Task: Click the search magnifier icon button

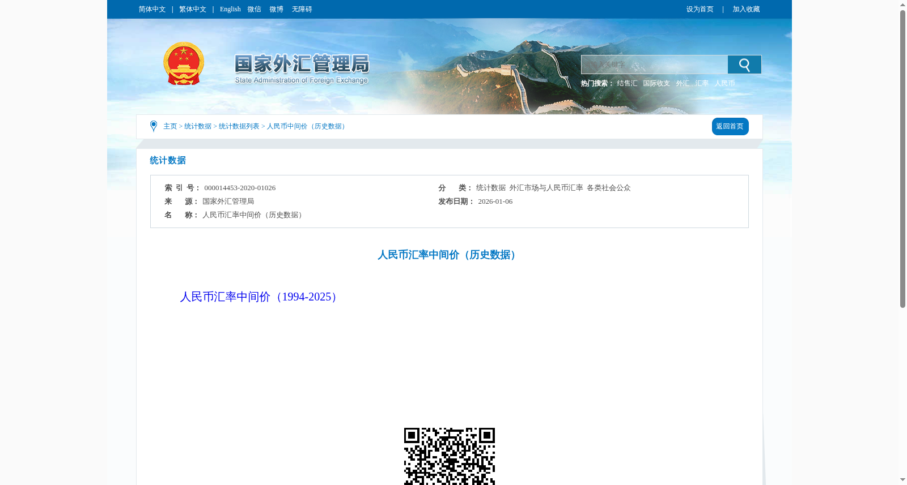Action: [x=744, y=65]
